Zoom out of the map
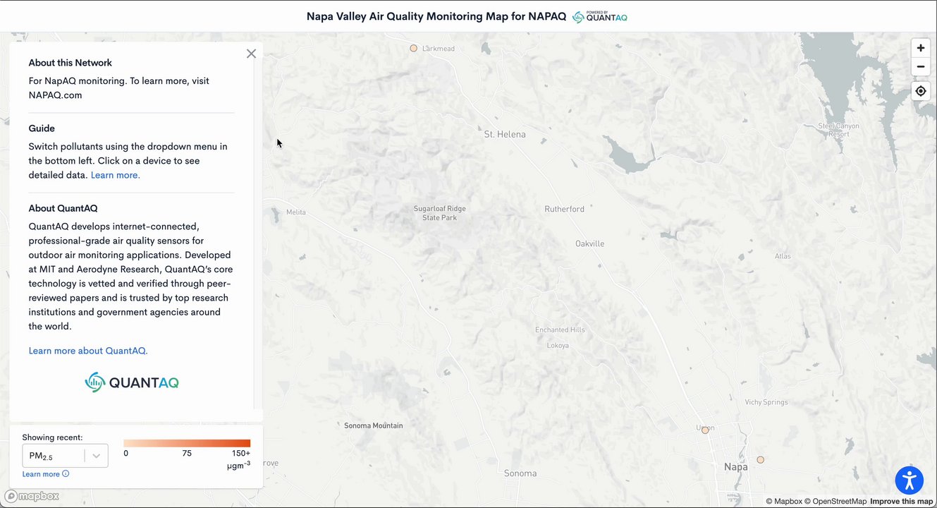Viewport: 937px width, 508px height. pos(920,67)
